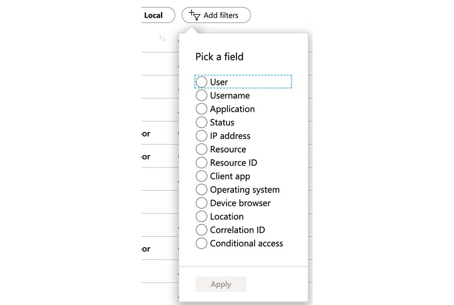Viewport: 454px width, 305px height.
Task: Select the Operating system radio button
Action: point(202,190)
